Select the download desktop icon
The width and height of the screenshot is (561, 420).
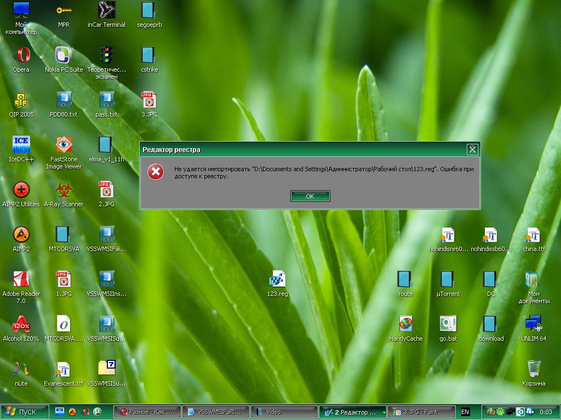[491, 328]
